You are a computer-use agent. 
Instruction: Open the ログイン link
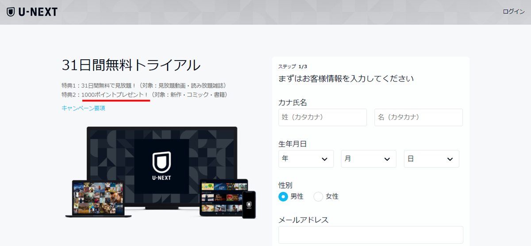pos(514,12)
